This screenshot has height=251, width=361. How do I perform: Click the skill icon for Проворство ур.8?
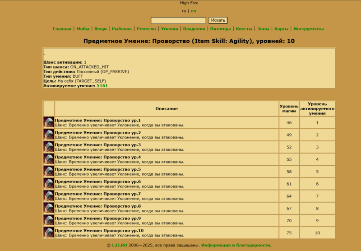click(x=49, y=208)
